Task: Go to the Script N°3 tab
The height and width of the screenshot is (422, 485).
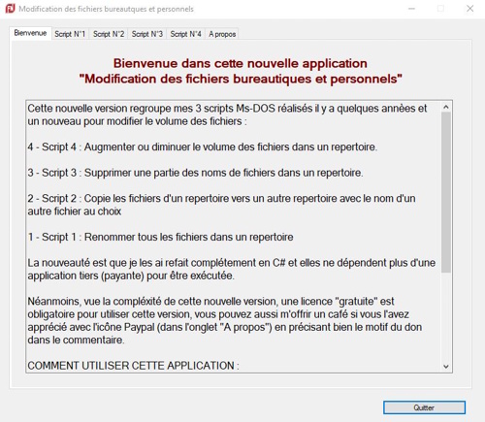Action: click(x=147, y=34)
